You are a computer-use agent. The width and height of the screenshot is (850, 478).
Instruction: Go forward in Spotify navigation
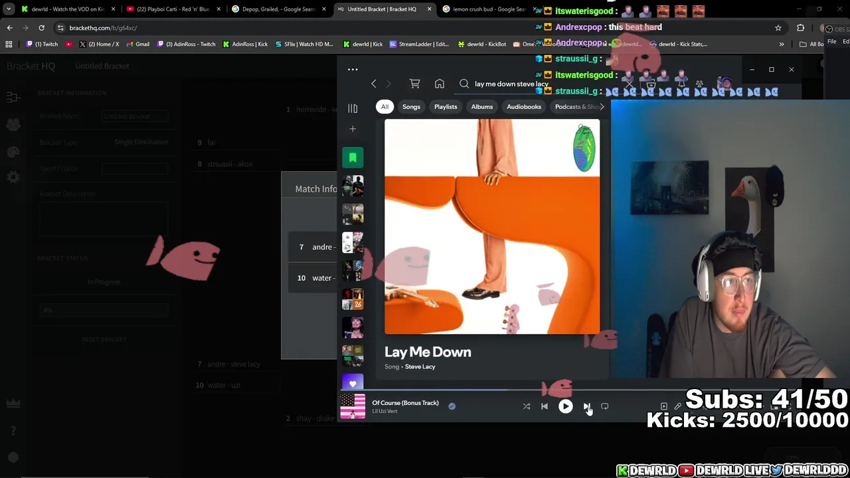pyautogui.click(x=388, y=84)
